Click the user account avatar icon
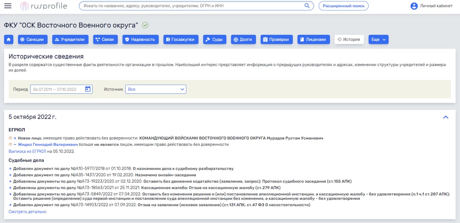Image resolution: width=460 pixels, height=223 pixels. point(414,6)
